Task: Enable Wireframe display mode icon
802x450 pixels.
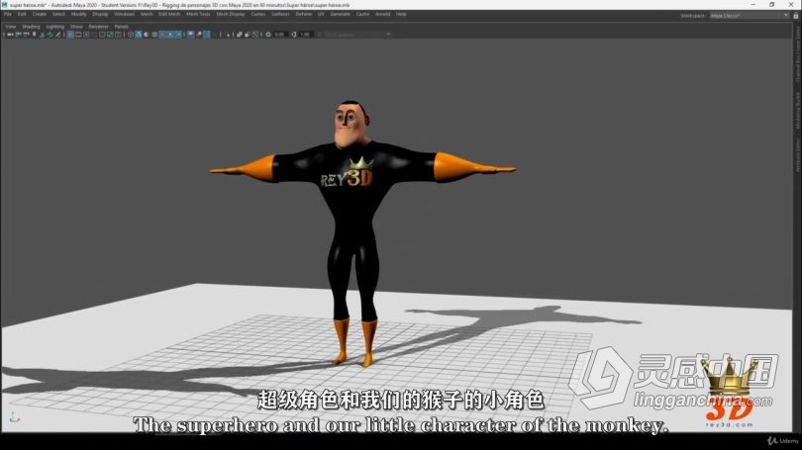Action: click(x=130, y=34)
